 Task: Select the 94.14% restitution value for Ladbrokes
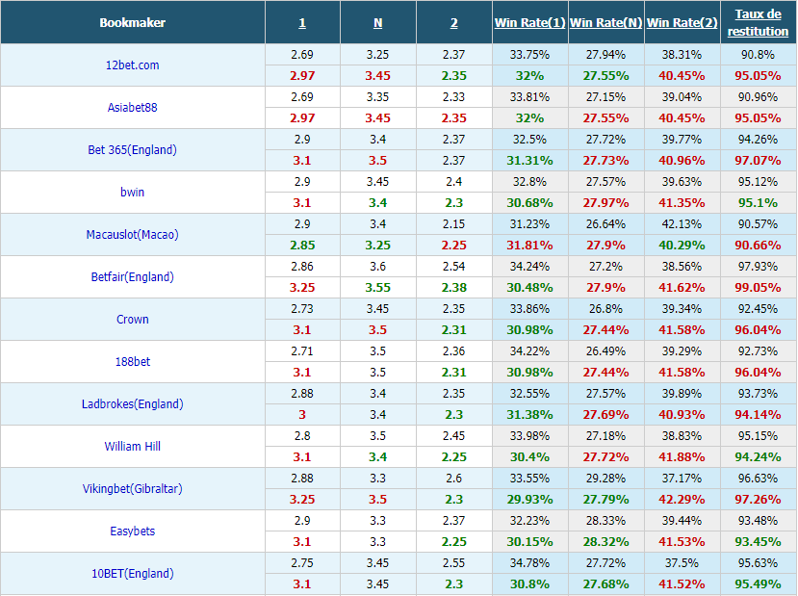(758, 415)
